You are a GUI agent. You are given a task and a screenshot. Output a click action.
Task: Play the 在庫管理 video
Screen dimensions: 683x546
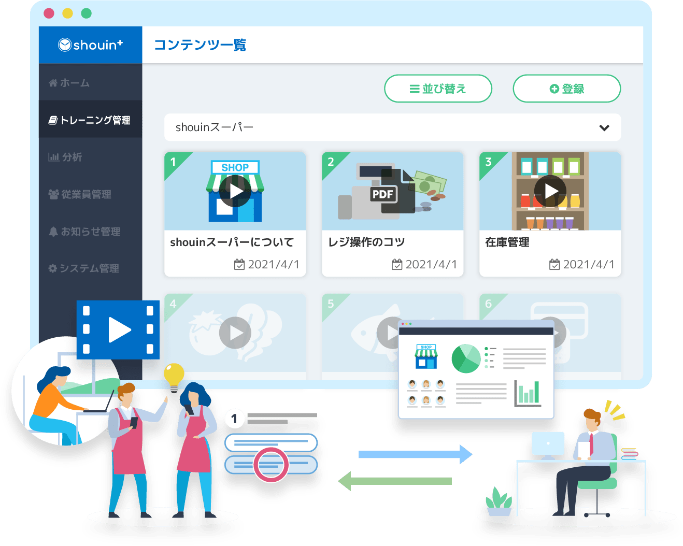[x=550, y=191]
